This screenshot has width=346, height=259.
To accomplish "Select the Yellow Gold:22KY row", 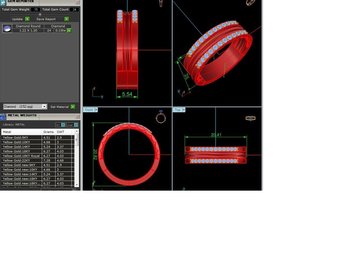I will pyautogui.click(x=38, y=160).
